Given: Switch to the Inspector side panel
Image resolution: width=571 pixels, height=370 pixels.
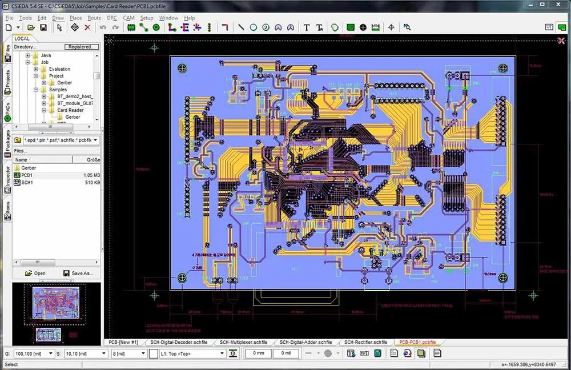Looking at the screenshot, I should [7, 180].
